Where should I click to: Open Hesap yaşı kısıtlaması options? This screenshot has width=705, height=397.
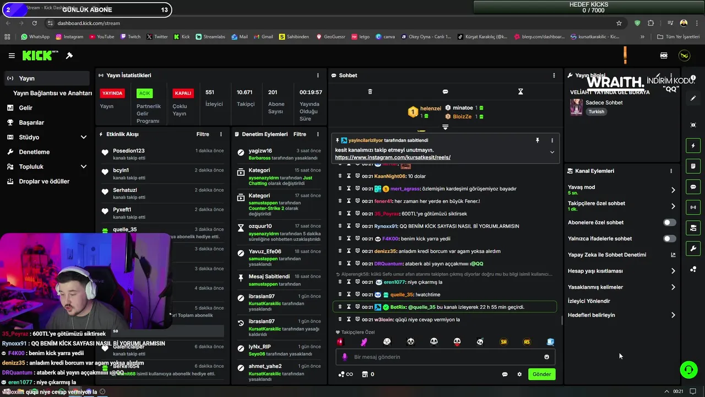click(673, 271)
